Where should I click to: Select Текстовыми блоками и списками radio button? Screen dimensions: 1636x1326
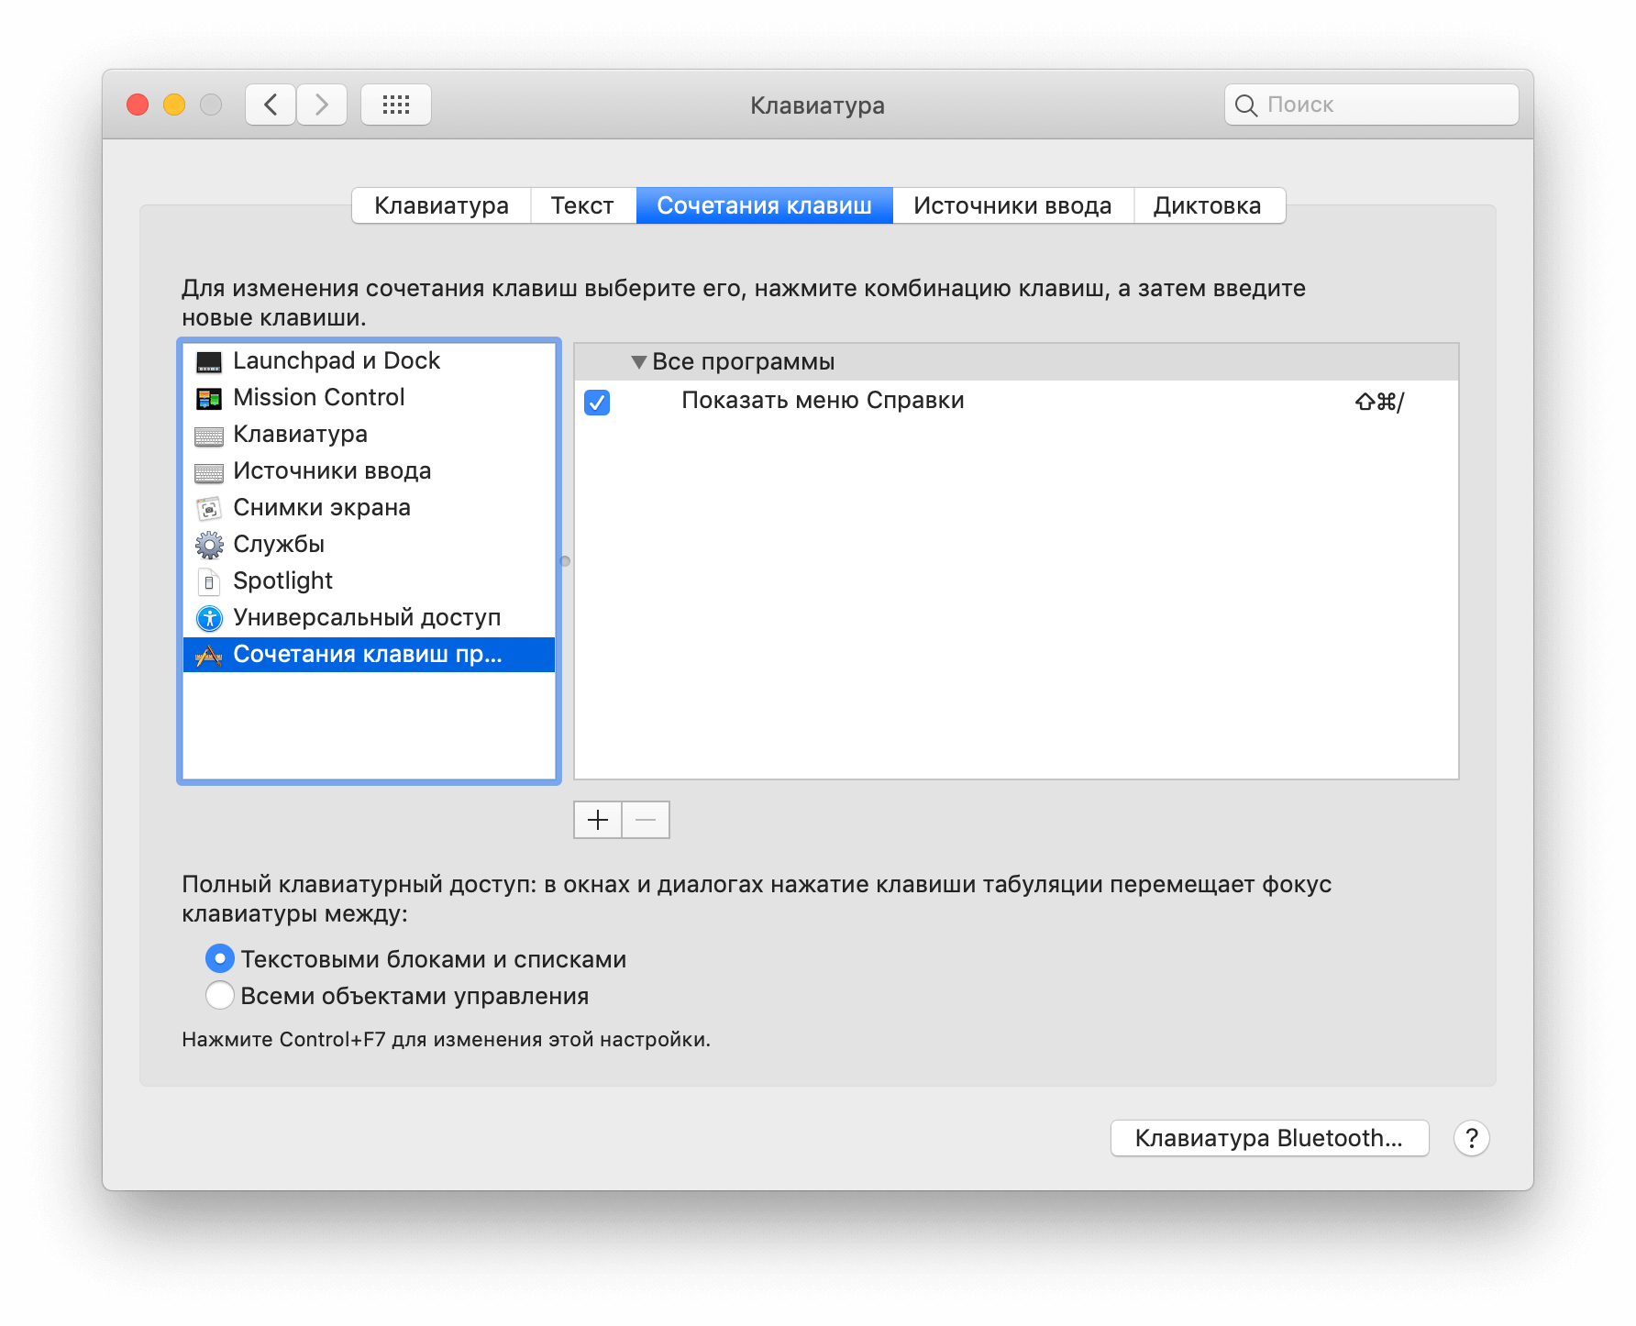pyautogui.click(x=220, y=959)
